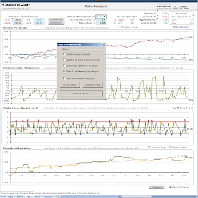
Task: Click the 1) Download button
Action: tap(55, 19)
